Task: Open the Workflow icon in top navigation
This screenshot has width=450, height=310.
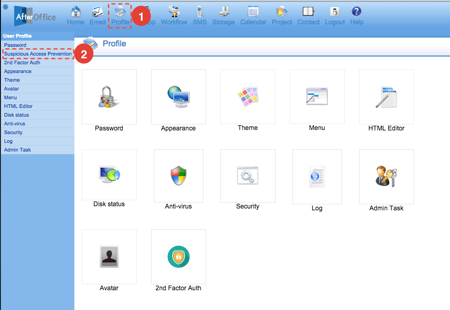Action: pyautogui.click(x=174, y=11)
